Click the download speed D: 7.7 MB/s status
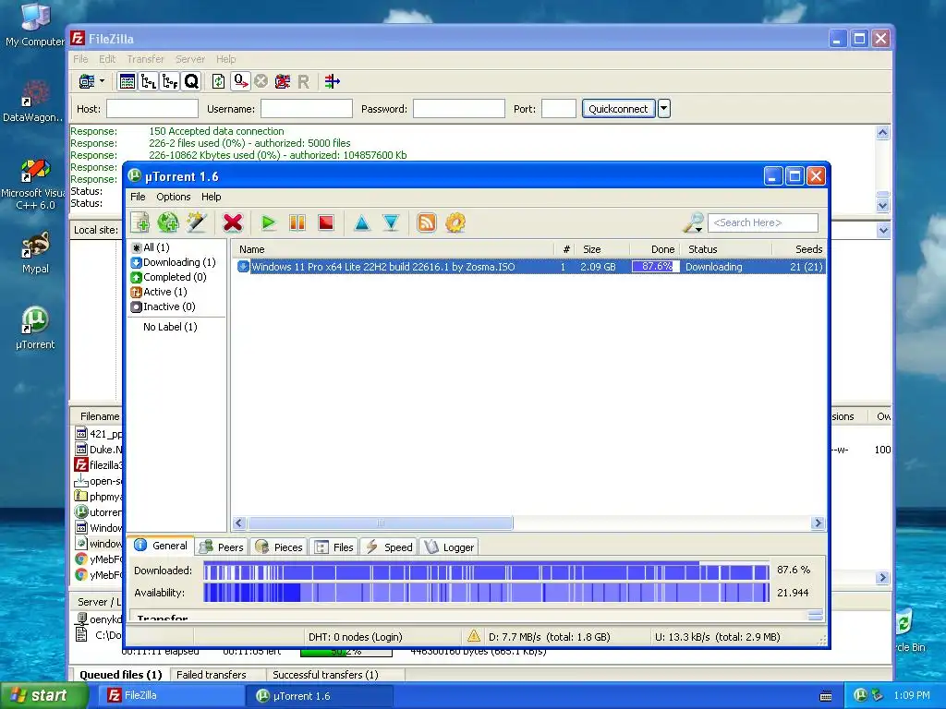946x709 pixels. point(549,637)
